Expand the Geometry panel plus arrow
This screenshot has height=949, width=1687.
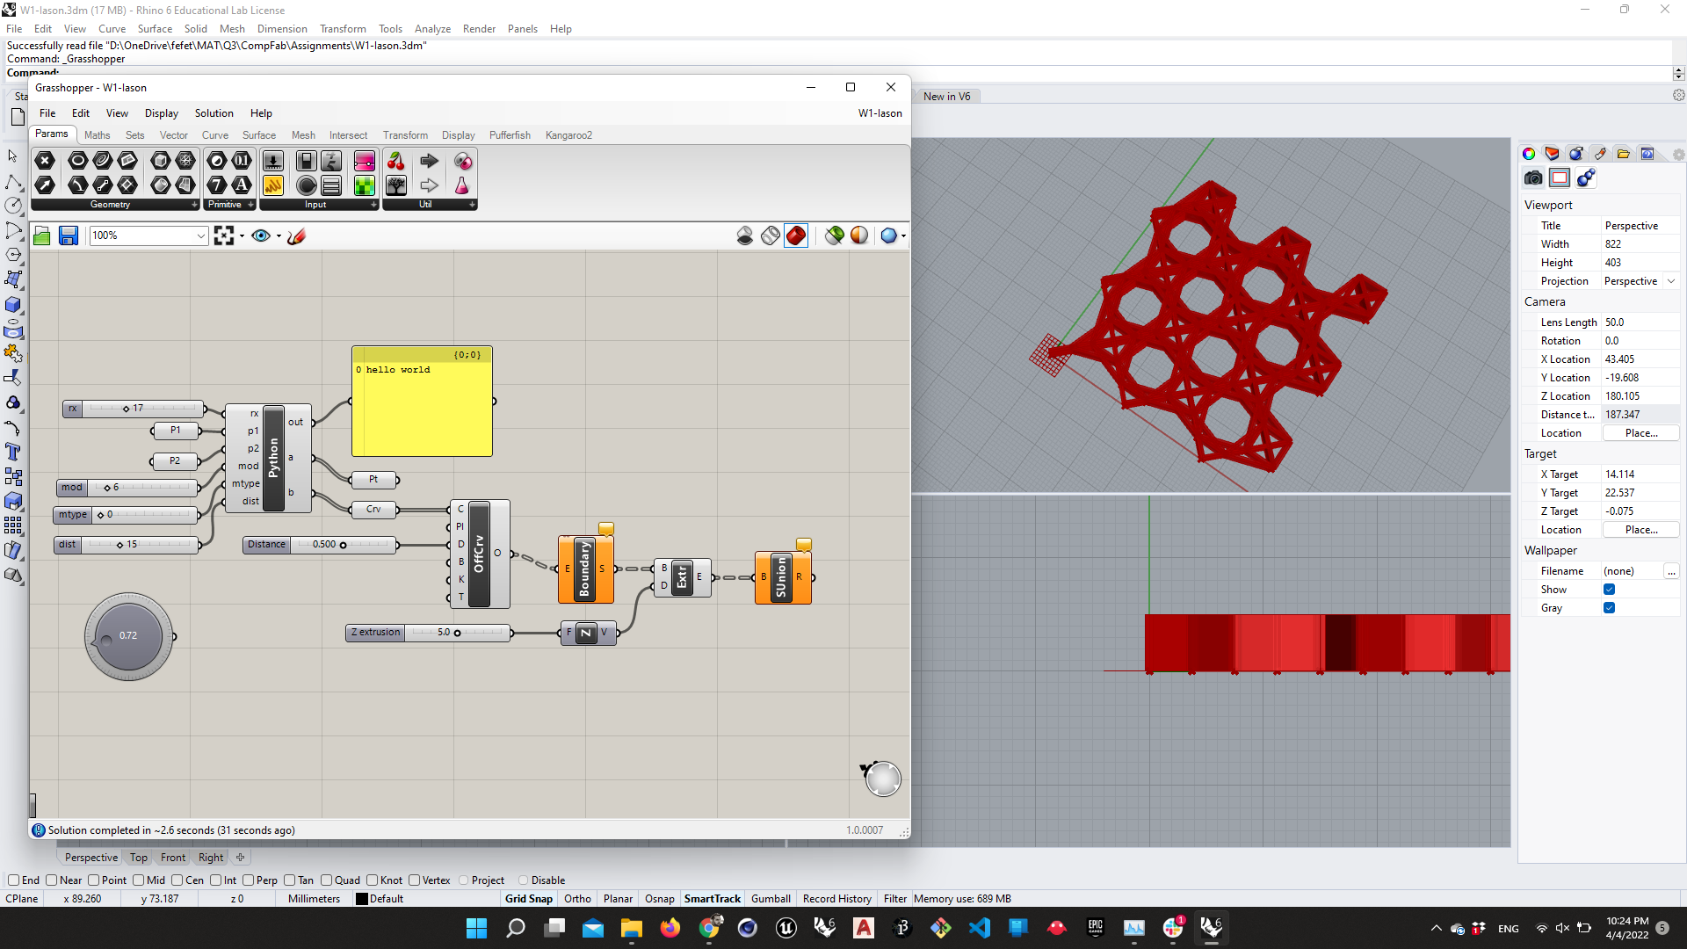point(194,205)
